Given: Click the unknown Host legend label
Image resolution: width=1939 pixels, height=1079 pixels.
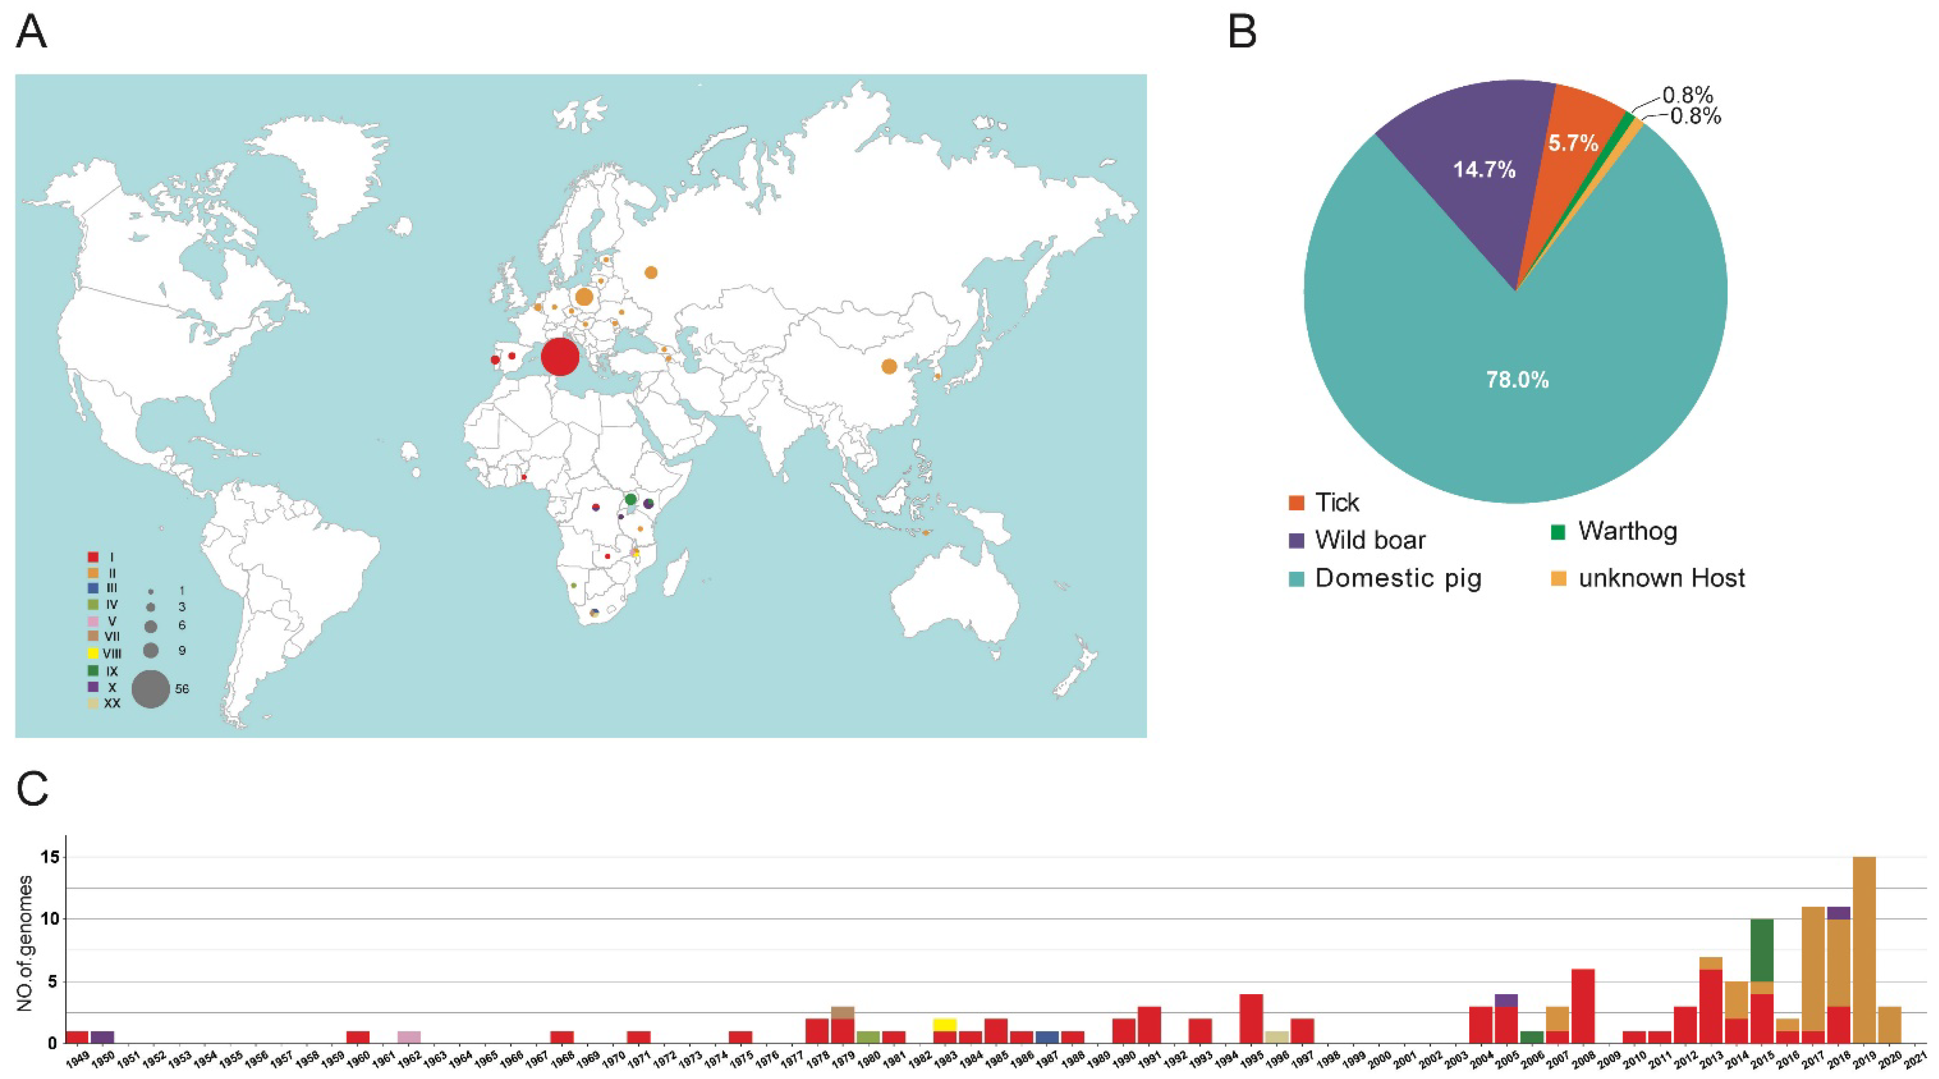Looking at the screenshot, I should [x=1661, y=578].
